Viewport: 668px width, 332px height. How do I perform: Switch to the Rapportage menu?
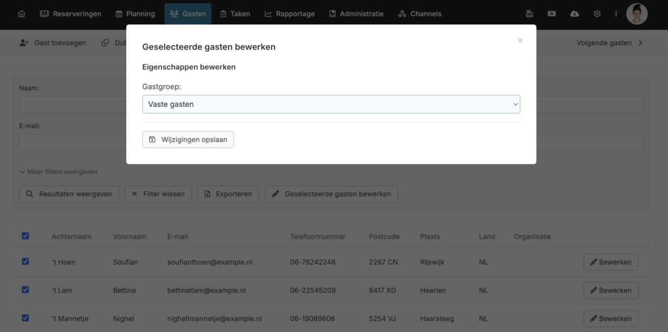tap(290, 14)
